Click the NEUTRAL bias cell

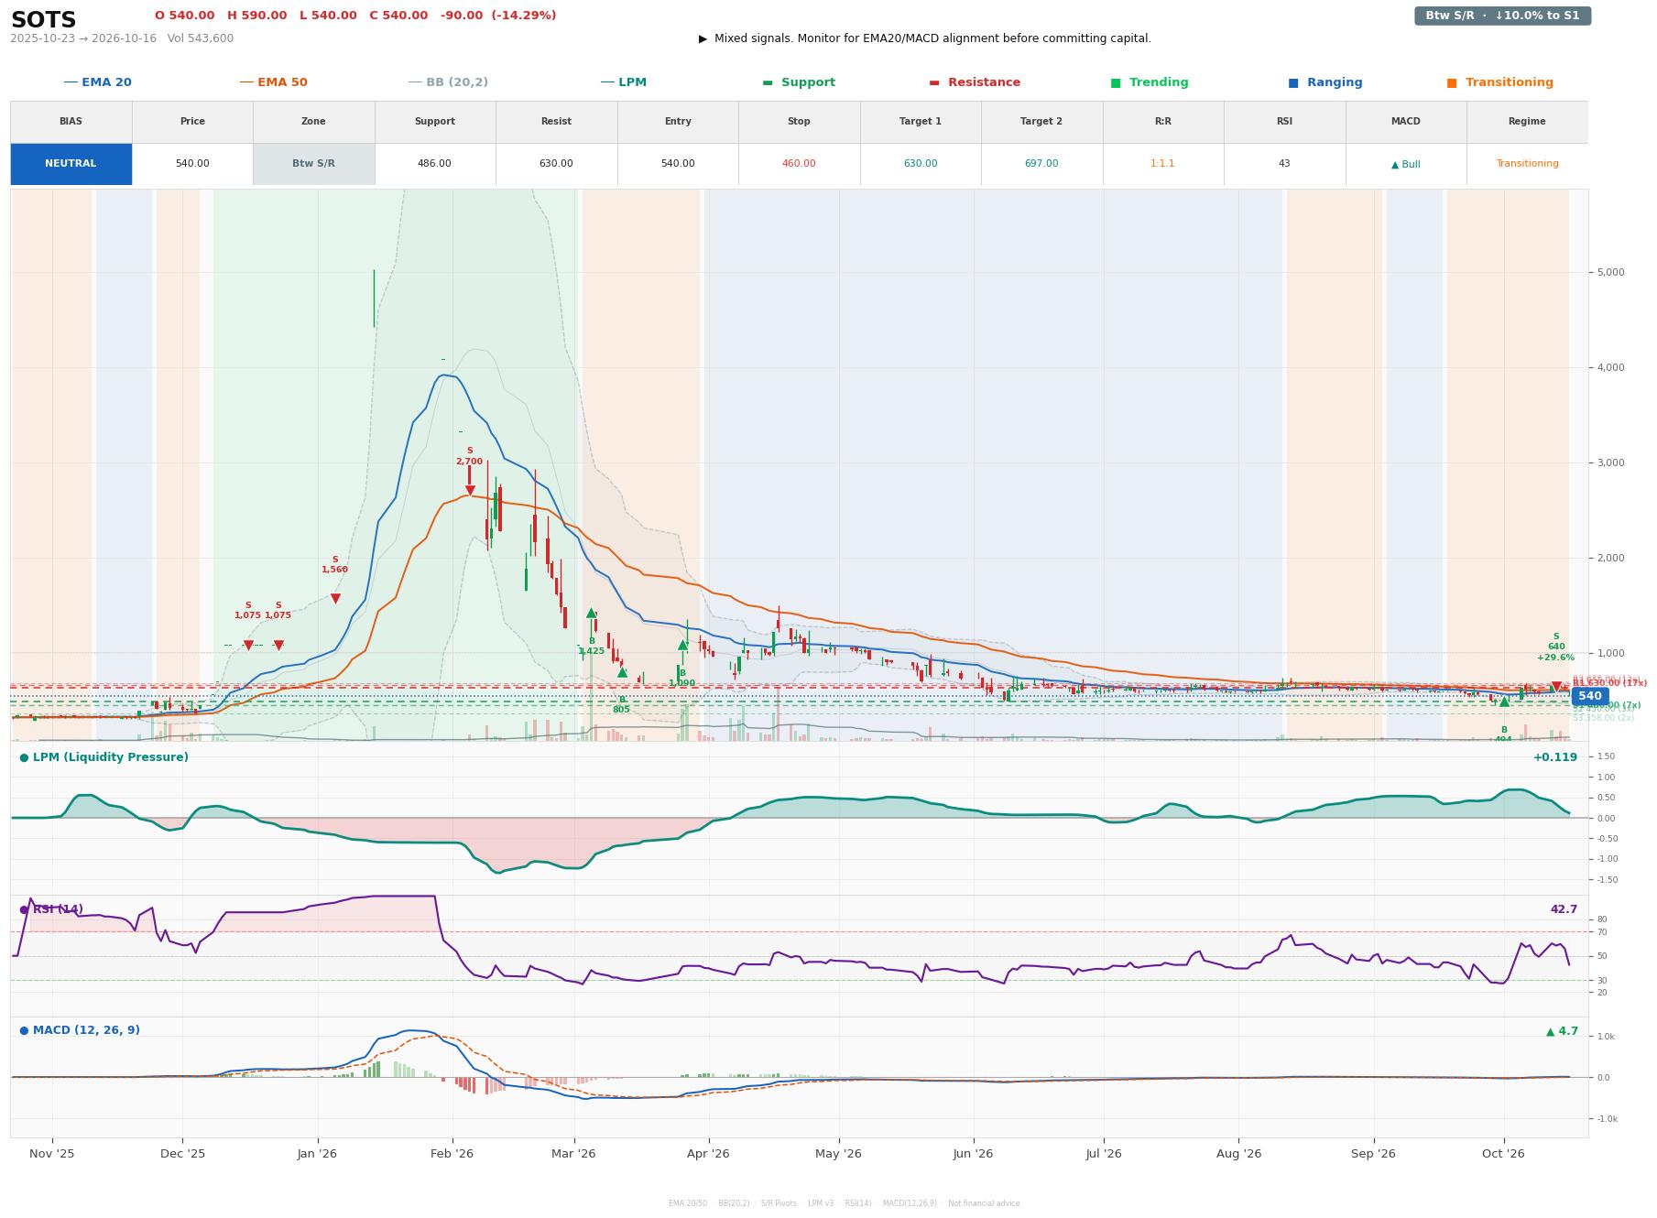(x=71, y=164)
